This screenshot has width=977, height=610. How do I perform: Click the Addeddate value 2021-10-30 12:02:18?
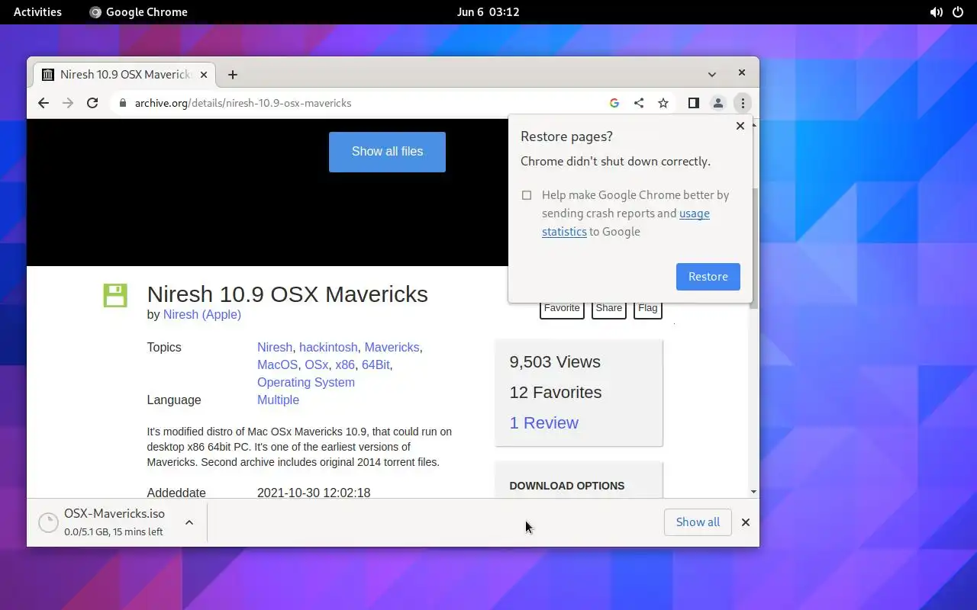tap(314, 493)
